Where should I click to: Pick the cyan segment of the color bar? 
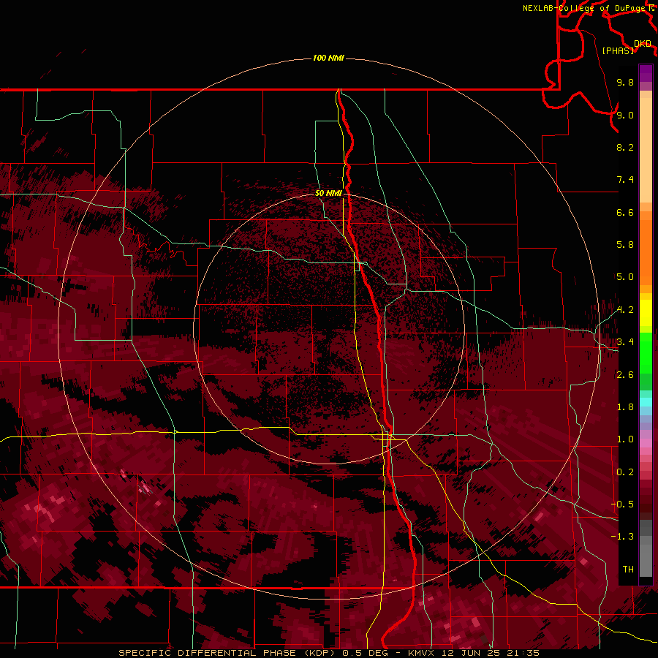point(646,402)
